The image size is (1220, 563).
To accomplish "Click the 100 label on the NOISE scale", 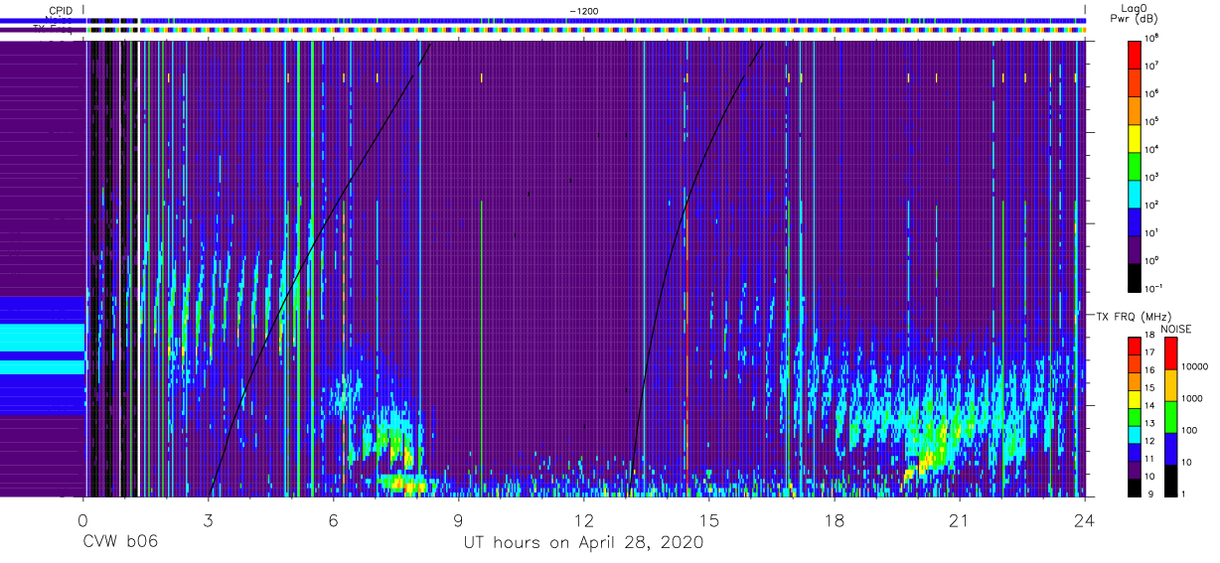I will pyautogui.click(x=1189, y=431).
